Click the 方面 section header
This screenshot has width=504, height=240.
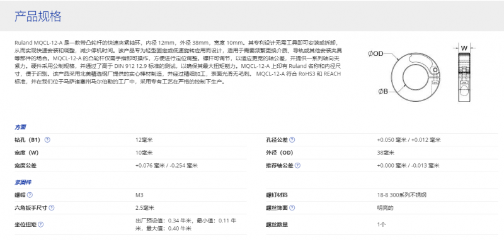[20, 127]
